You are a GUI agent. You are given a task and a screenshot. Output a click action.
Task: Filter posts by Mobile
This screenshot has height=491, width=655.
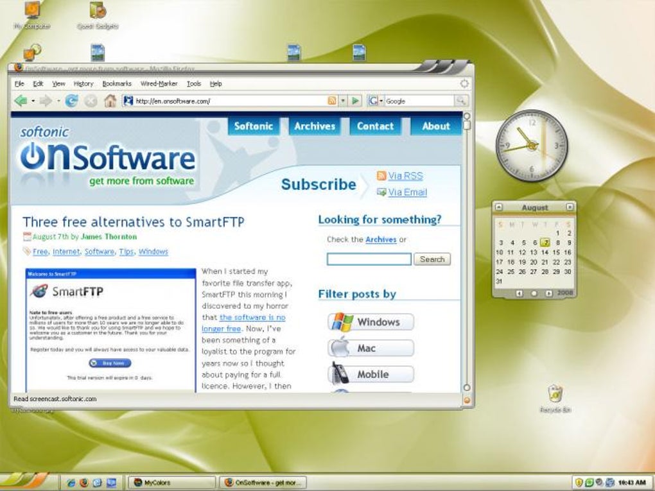coord(371,374)
